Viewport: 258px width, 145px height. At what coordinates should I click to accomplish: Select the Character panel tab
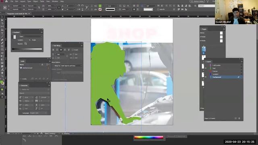24,85
